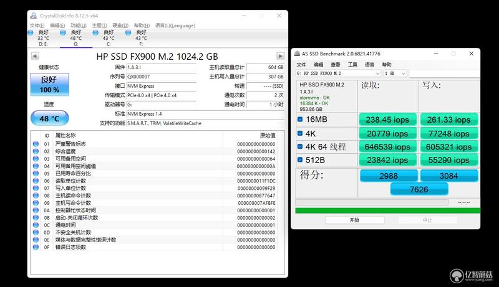
Task: Open the CrystalDiskInfo 文件(F) menu
Action: pos(37,26)
